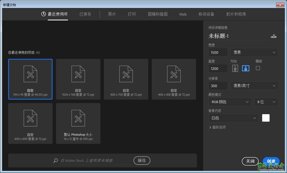Open the RGB 颜色 color mode dropdown

(230, 102)
